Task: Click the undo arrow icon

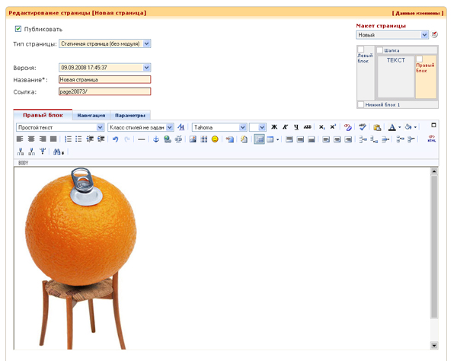Action: pos(115,139)
